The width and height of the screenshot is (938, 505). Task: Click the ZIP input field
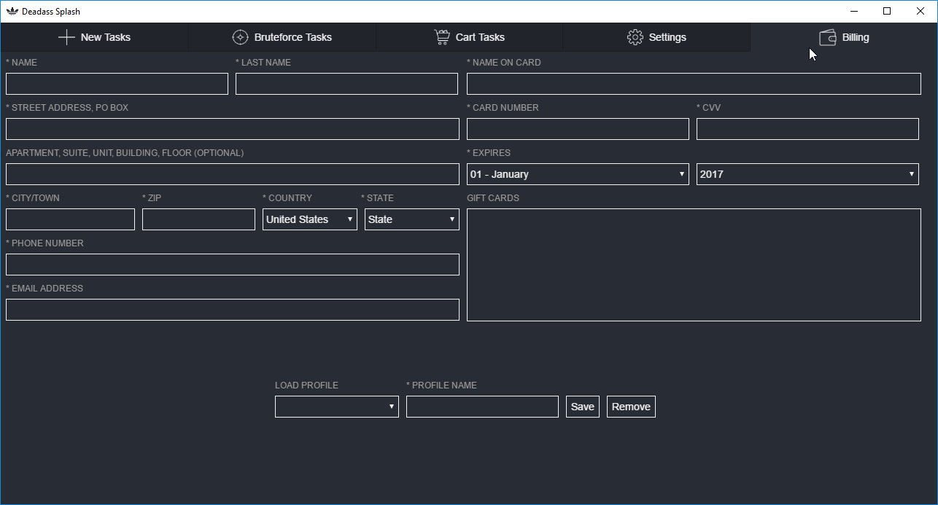point(198,219)
